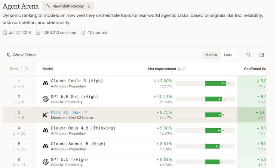This screenshot has width=276, height=168.
Task: Select Claude Opus 4.8 (Thinking) model name
Action: coord(83,128)
